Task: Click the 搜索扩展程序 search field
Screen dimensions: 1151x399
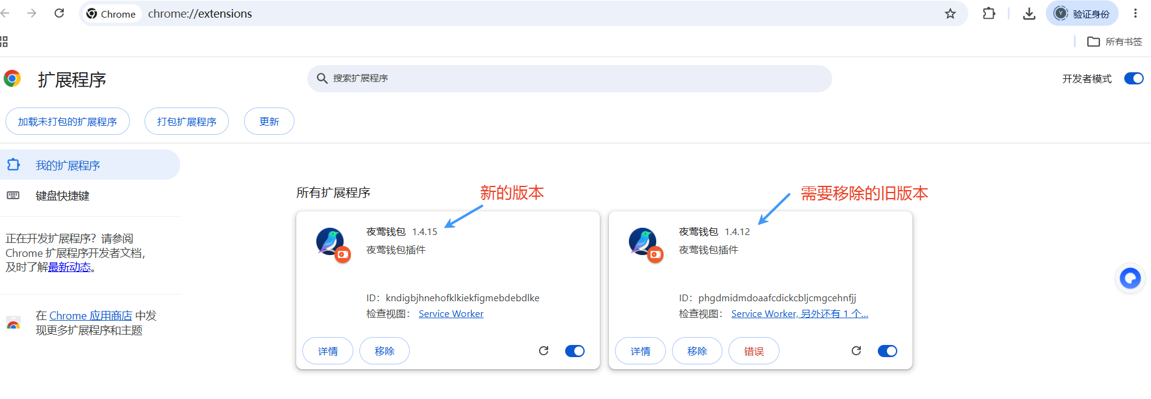Action: 569,78
